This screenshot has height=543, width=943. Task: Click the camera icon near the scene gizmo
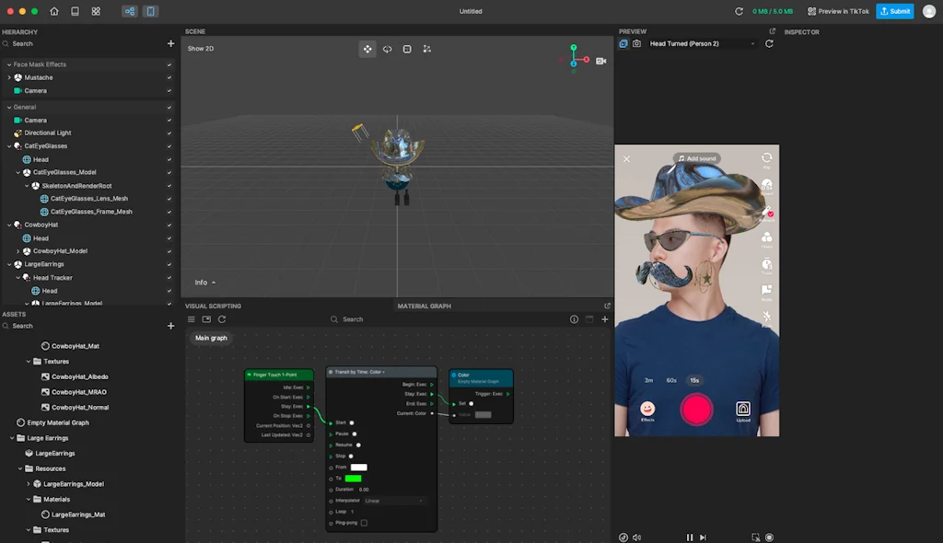tap(600, 62)
